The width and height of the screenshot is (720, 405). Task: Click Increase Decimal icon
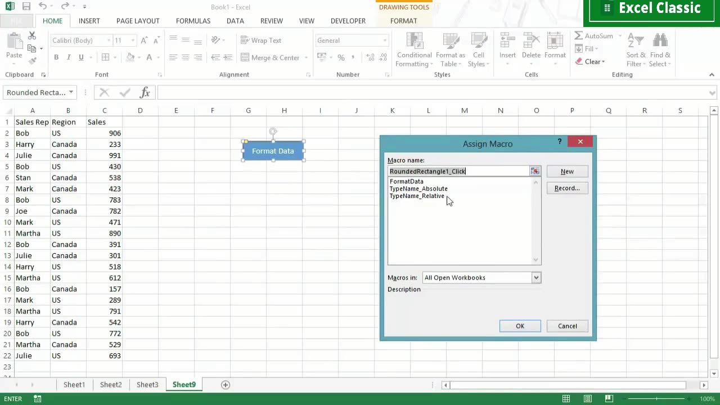(370, 57)
